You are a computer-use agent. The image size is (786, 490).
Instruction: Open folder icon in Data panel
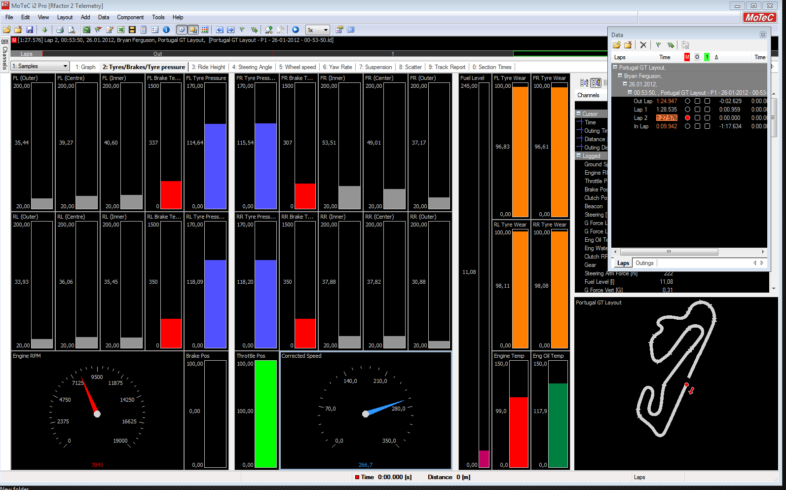pos(617,45)
